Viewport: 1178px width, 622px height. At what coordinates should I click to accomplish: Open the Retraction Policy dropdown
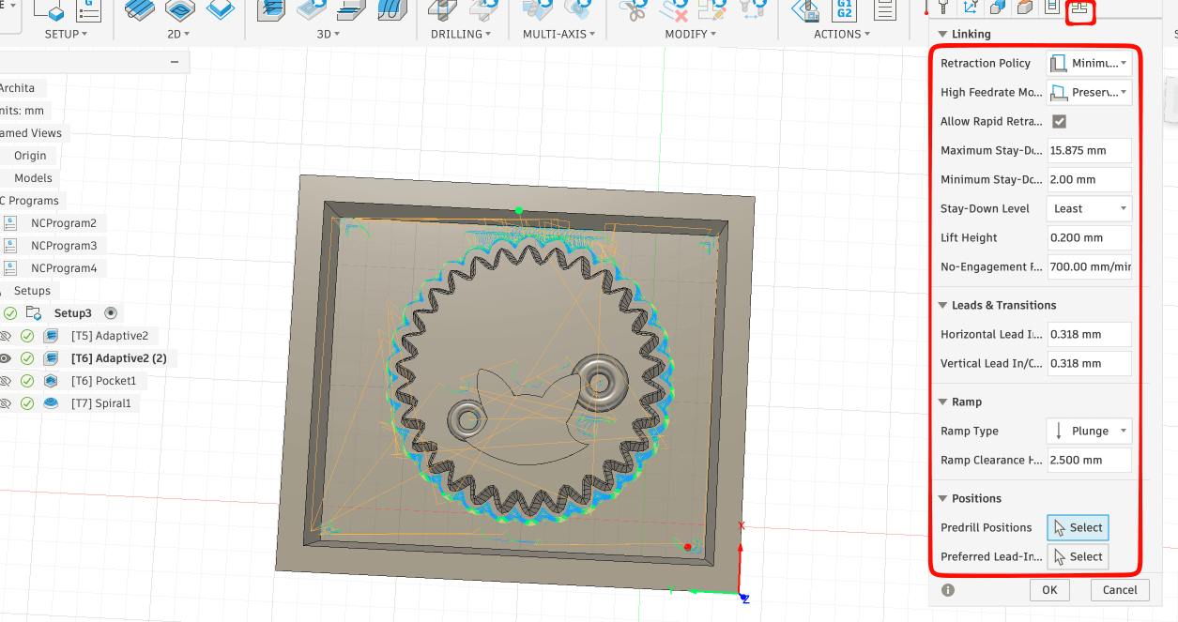pos(1089,63)
